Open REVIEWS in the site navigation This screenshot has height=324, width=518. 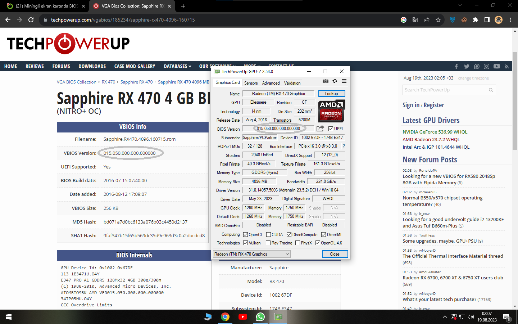pyautogui.click(x=35, y=66)
